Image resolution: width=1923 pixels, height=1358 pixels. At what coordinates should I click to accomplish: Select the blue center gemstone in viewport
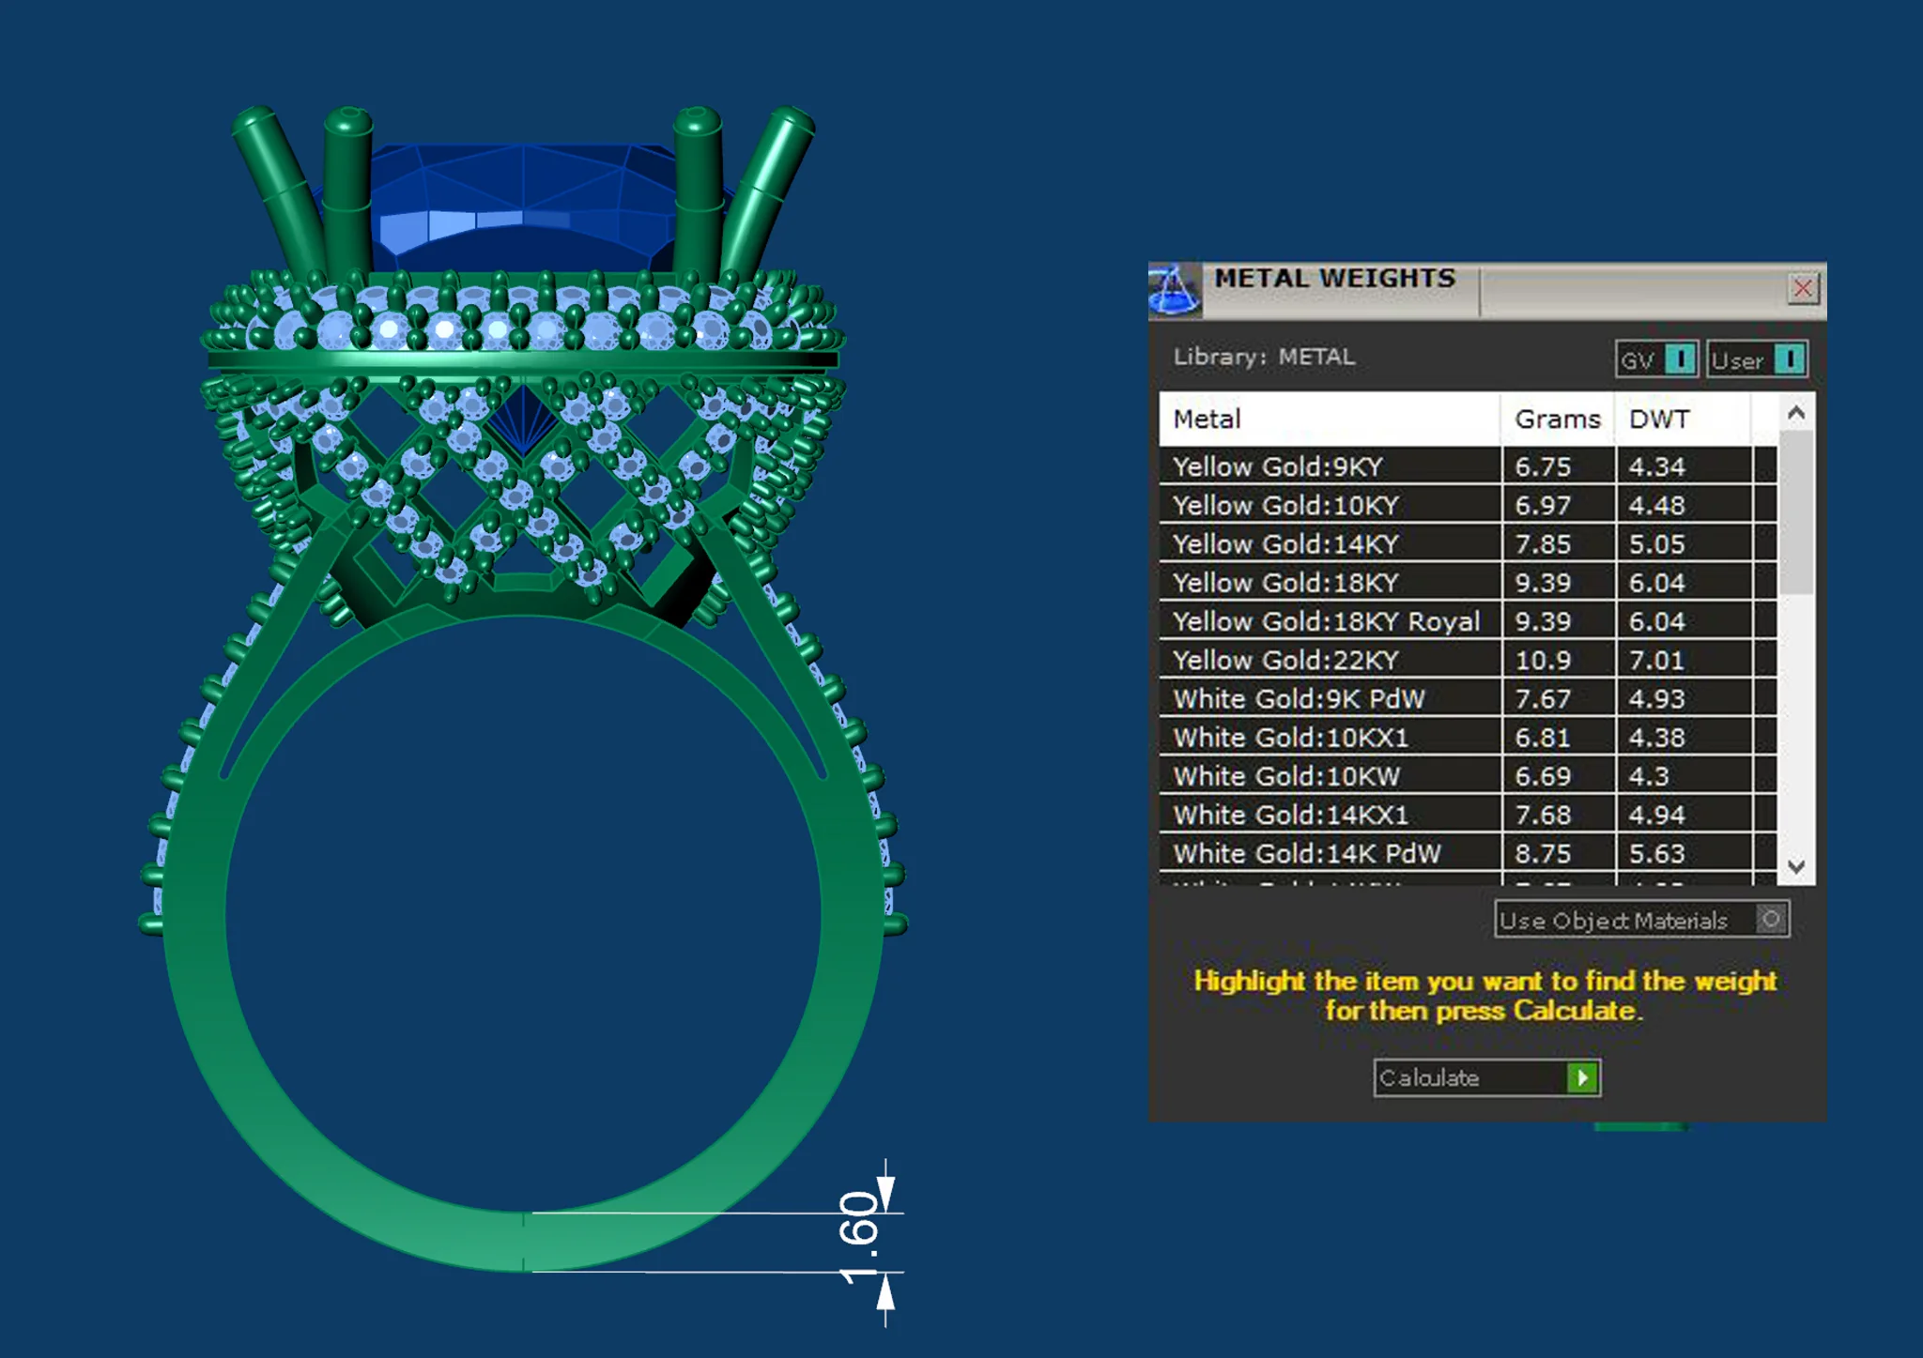coord(522,206)
